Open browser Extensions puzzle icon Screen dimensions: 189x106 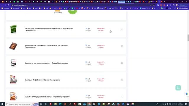click(167, 5)
